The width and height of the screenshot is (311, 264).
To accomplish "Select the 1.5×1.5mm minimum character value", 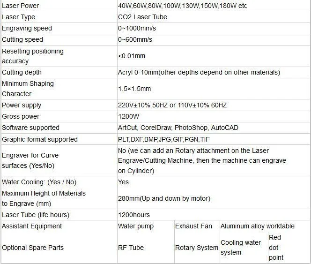I will click(x=134, y=89).
